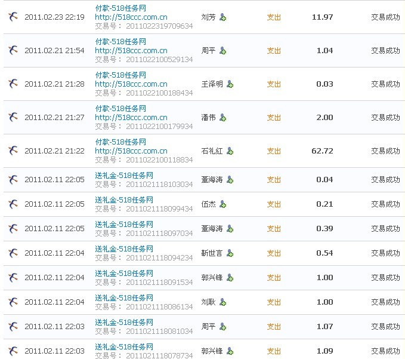Image resolution: width=405 pixels, height=359 pixels.
Task: Click add-contact icon beside 潘伟
Action: tap(222, 118)
